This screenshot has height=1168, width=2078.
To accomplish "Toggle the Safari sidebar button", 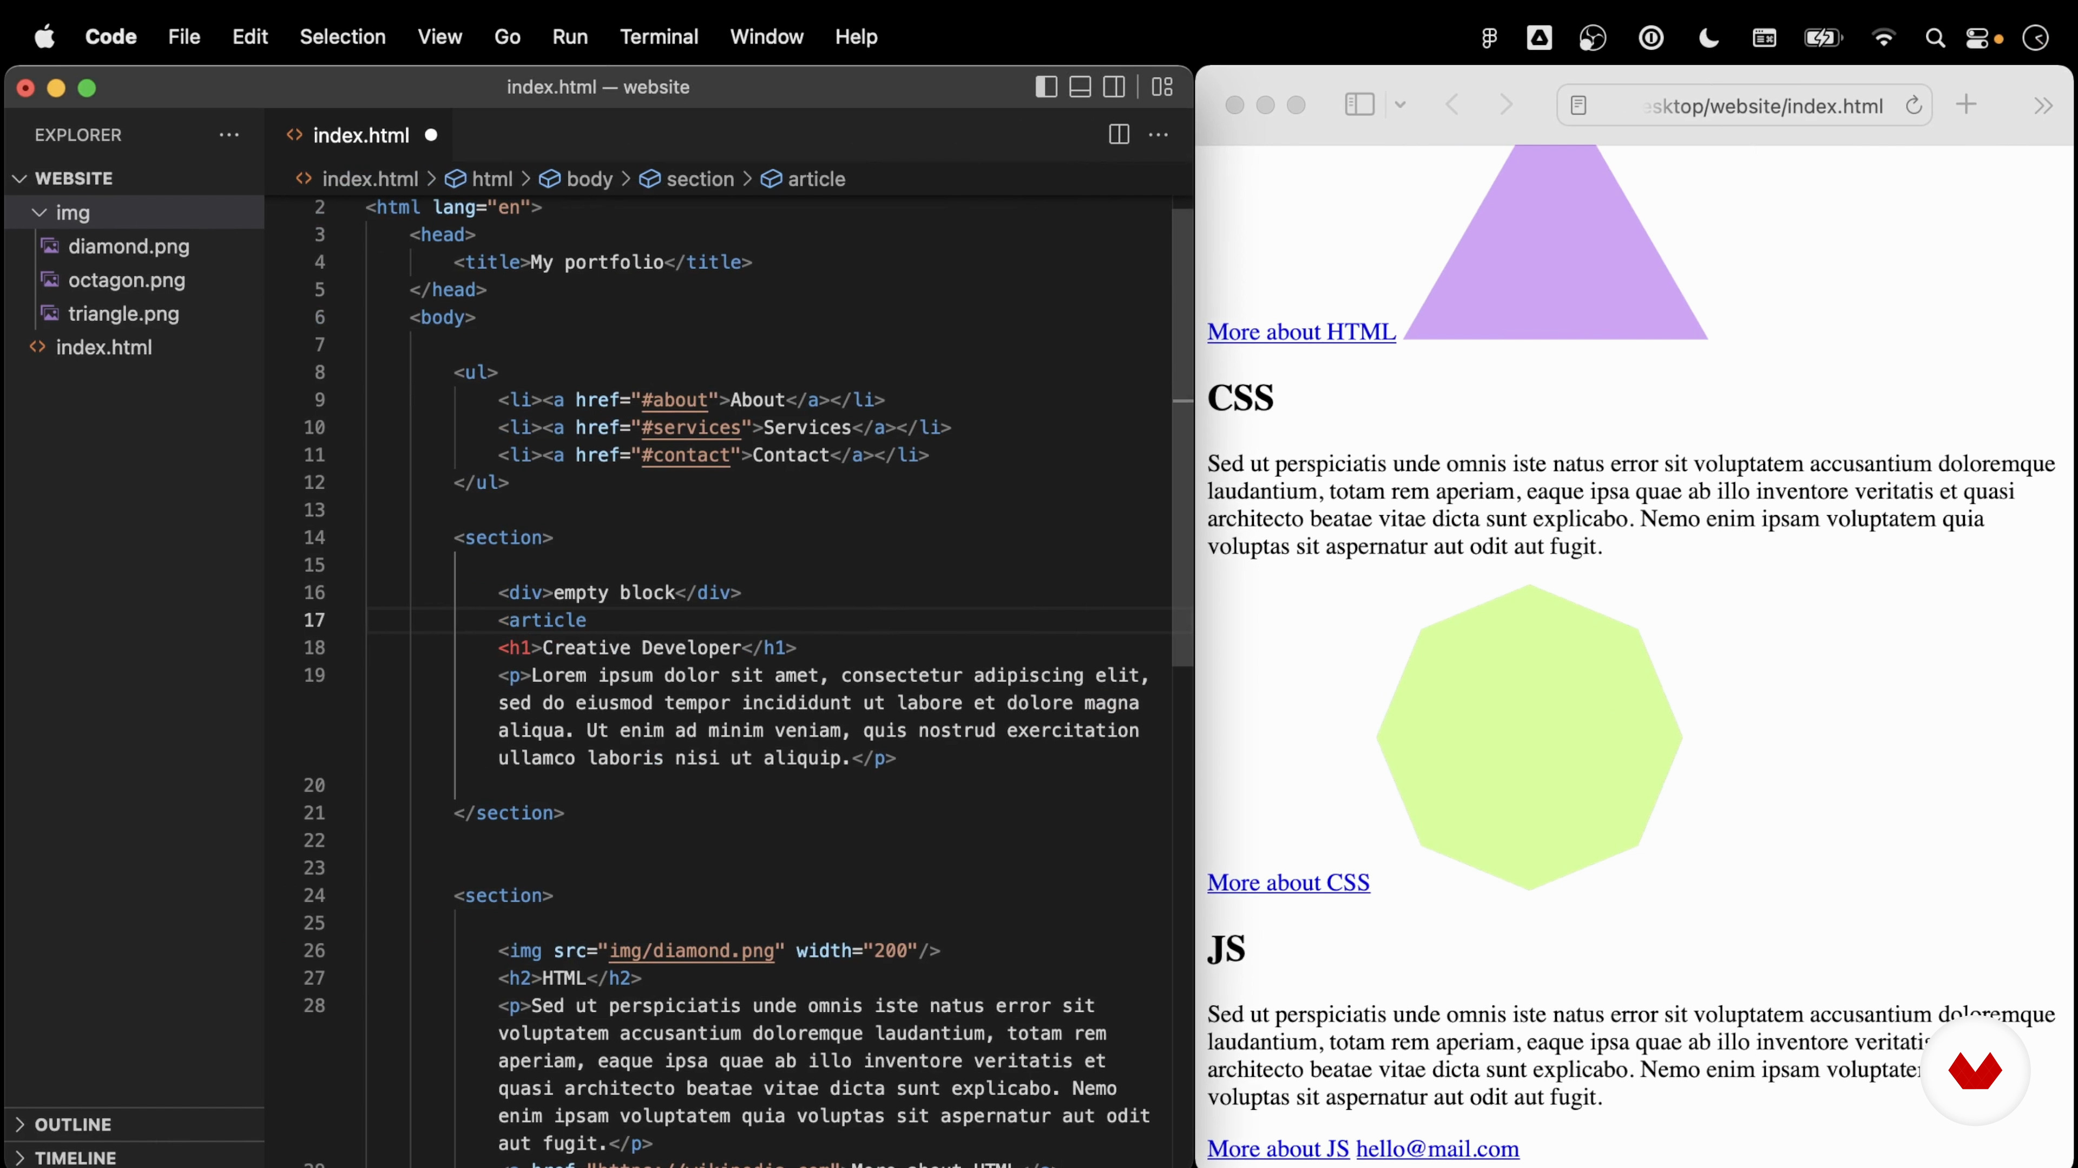I will click(x=1360, y=105).
